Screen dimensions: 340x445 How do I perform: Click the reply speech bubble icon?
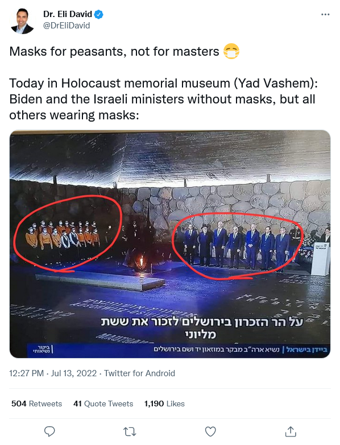[x=49, y=431]
